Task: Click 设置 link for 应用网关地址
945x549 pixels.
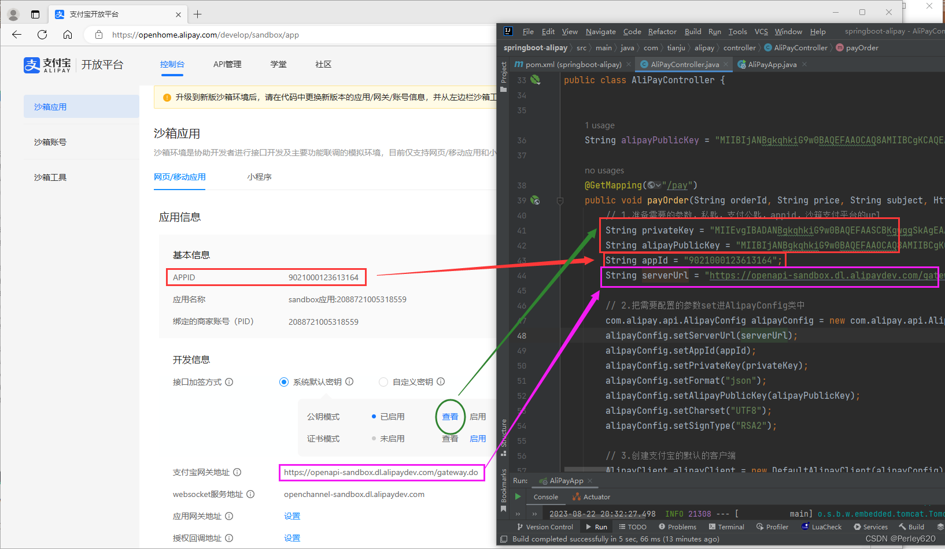Action: [292, 516]
